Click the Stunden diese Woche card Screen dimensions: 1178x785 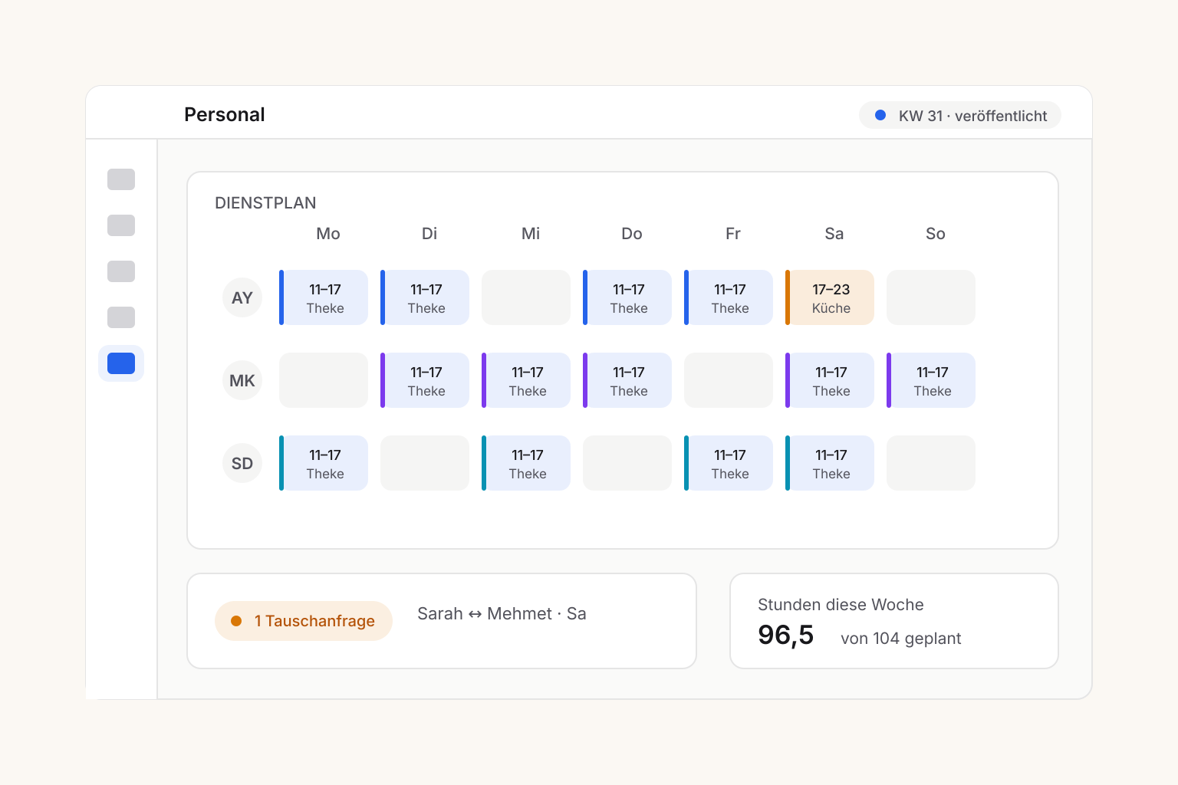point(894,621)
